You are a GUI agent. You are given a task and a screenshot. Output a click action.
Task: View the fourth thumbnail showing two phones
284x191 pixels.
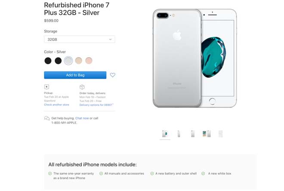click(207, 134)
